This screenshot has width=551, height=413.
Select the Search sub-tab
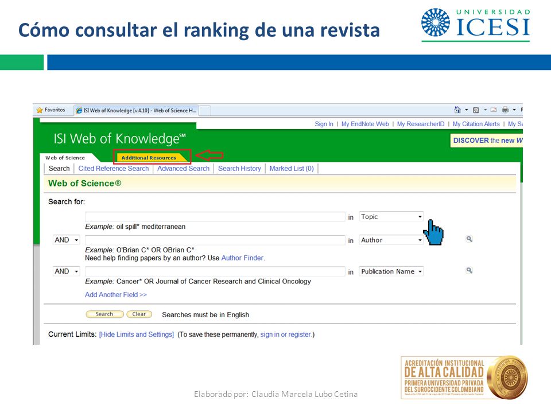[x=59, y=169]
